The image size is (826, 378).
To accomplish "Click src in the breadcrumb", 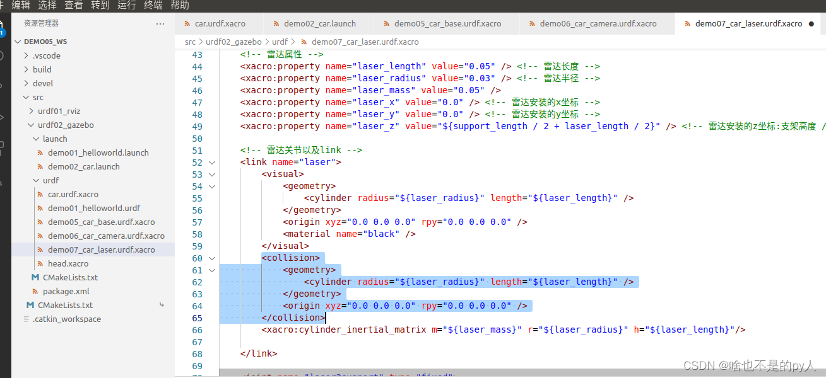I will [x=190, y=42].
